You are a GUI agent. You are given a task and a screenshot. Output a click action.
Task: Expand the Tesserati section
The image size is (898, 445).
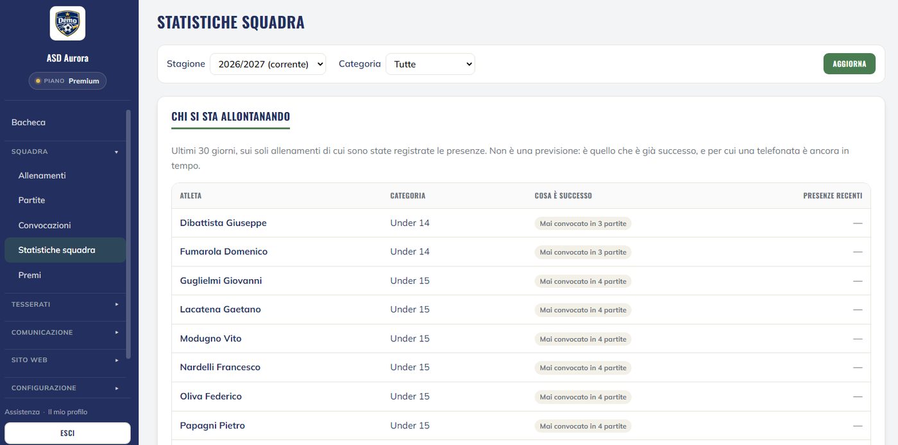pyautogui.click(x=65, y=304)
